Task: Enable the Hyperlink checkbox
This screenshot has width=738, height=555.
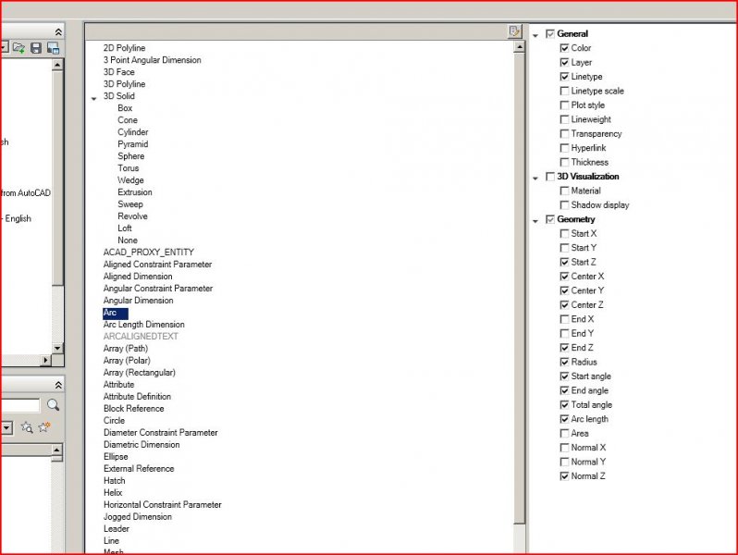Action: [x=564, y=148]
